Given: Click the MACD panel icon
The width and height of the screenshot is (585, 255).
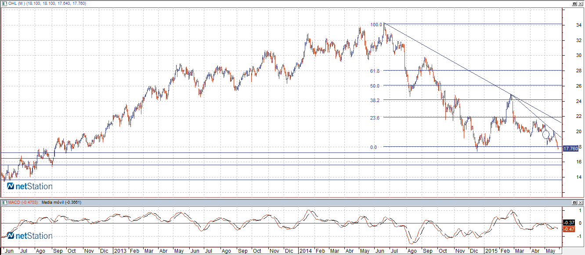Looking at the screenshot, I should pos(4,202).
